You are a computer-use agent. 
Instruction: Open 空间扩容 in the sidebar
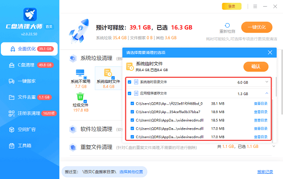(29, 130)
